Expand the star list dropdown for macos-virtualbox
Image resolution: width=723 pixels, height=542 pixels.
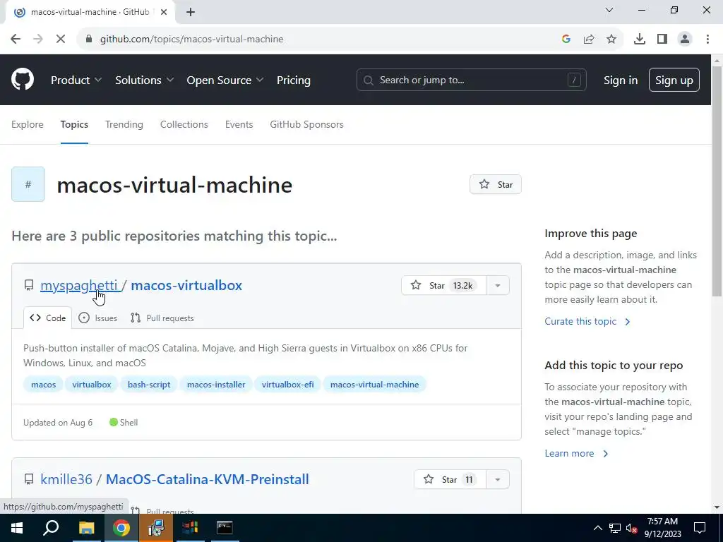(498, 285)
